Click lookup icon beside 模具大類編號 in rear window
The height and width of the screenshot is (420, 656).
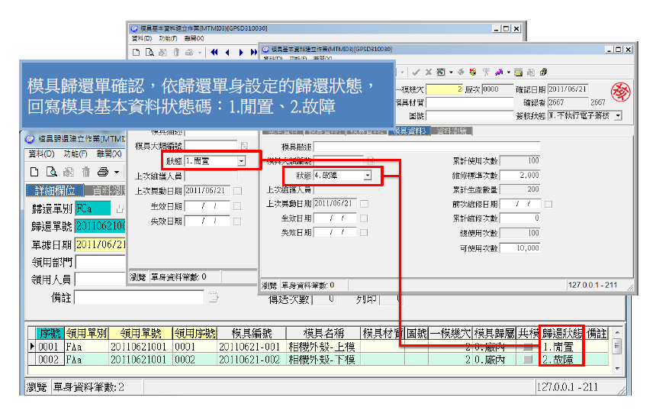[244, 146]
